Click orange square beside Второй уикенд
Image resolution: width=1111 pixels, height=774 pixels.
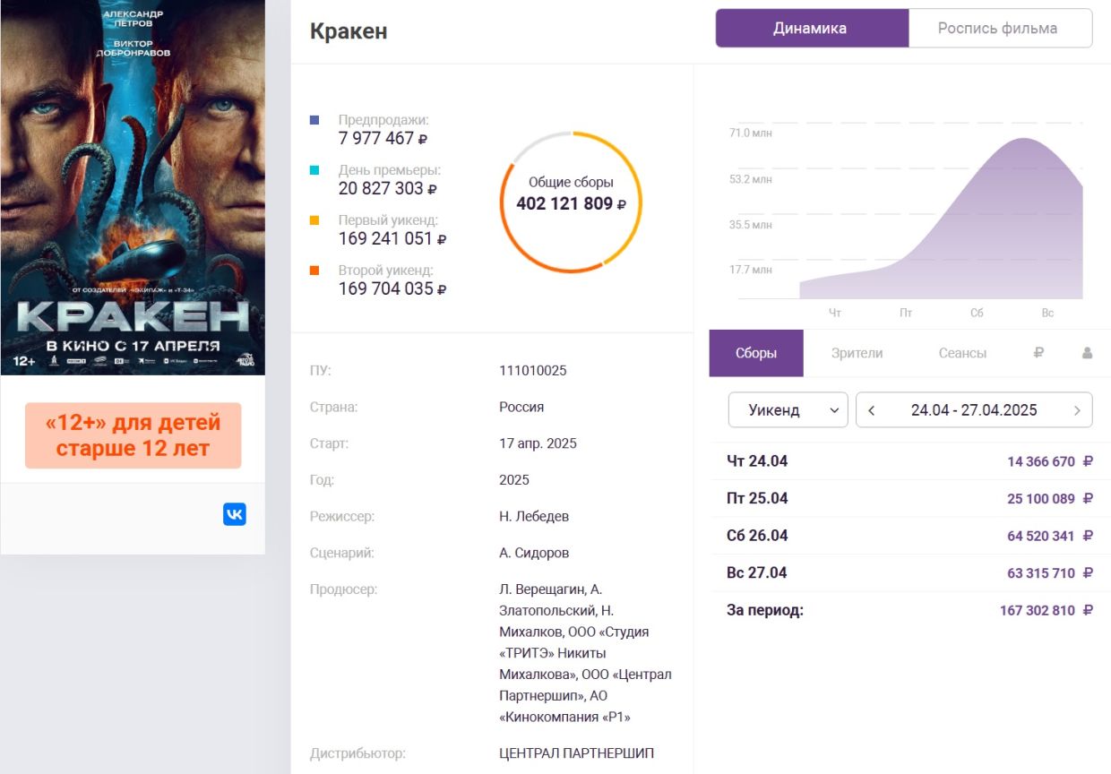tap(314, 271)
